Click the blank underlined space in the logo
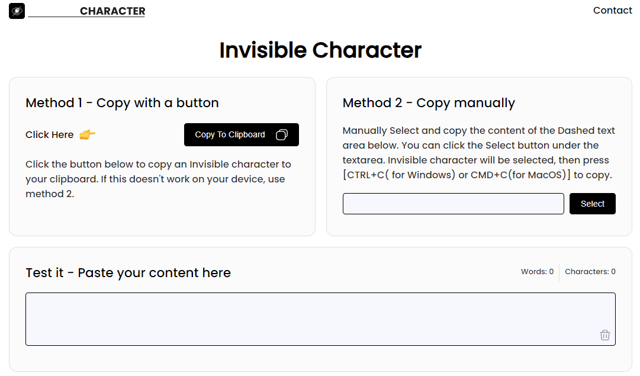640x376 pixels. coord(53,12)
